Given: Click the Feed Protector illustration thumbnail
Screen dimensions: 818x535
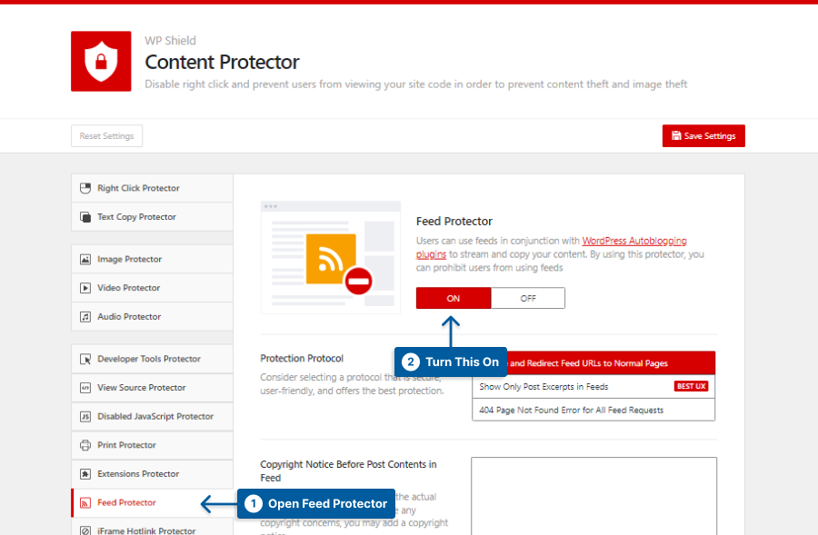Looking at the screenshot, I should (331, 257).
